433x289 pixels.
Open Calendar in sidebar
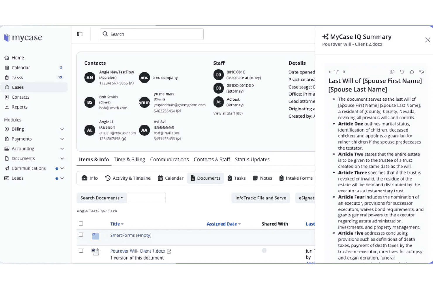pos(20,68)
